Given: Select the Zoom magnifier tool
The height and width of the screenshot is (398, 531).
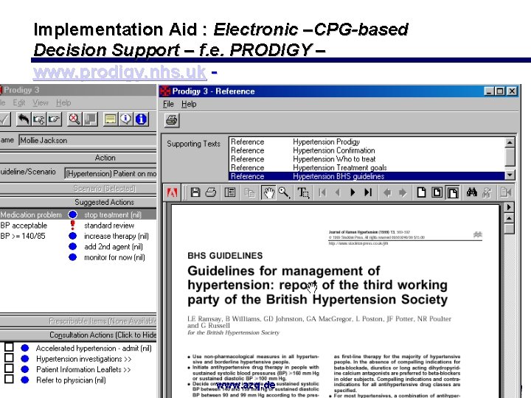Looking at the screenshot, I should (x=284, y=192).
